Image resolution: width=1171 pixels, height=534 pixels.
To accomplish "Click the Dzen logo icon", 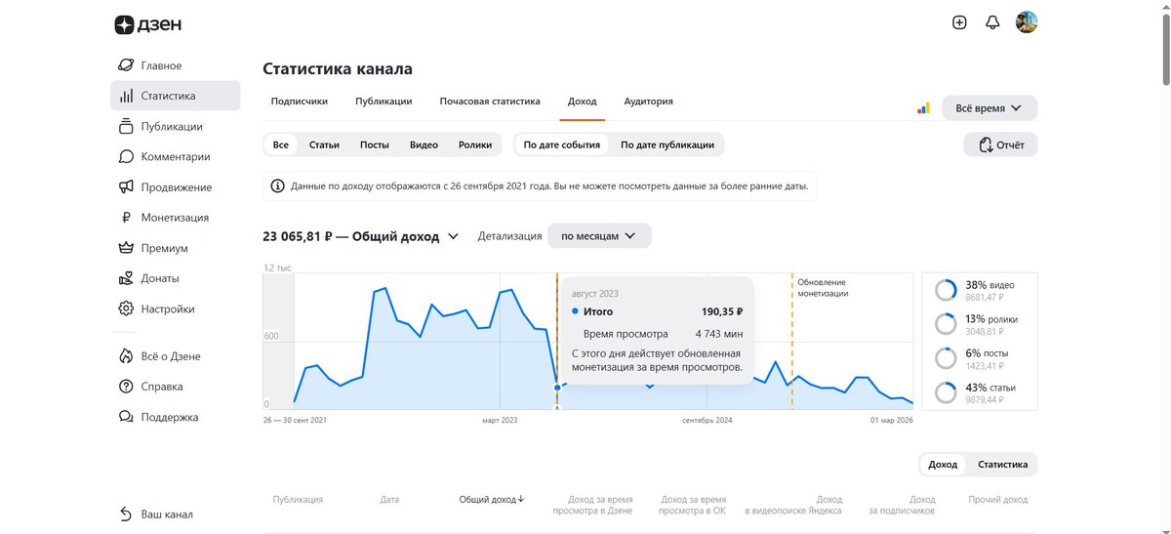I will (124, 24).
